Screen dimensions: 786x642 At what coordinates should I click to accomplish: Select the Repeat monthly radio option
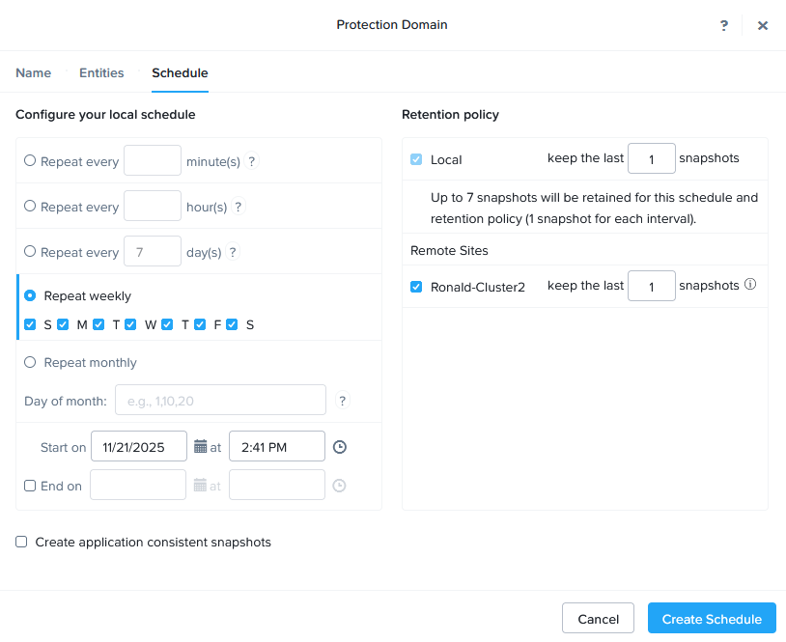(30, 362)
